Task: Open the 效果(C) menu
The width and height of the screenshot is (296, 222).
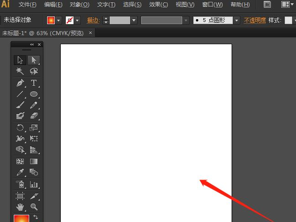Action: click(159, 5)
